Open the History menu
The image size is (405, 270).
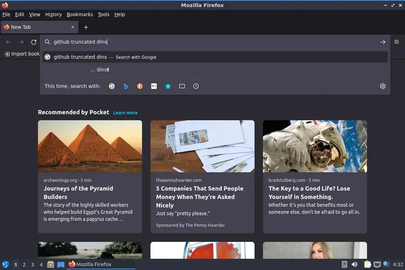click(x=53, y=14)
